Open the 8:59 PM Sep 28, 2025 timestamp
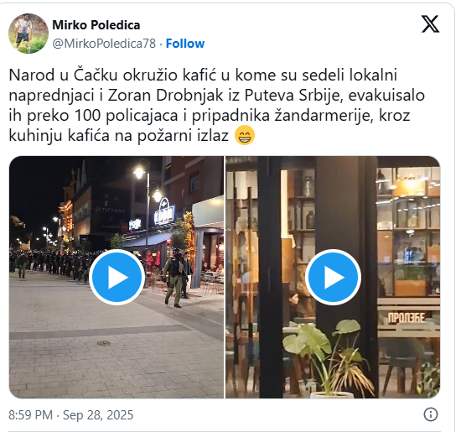Viewport: 466px width, 432px height. pos(71,415)
